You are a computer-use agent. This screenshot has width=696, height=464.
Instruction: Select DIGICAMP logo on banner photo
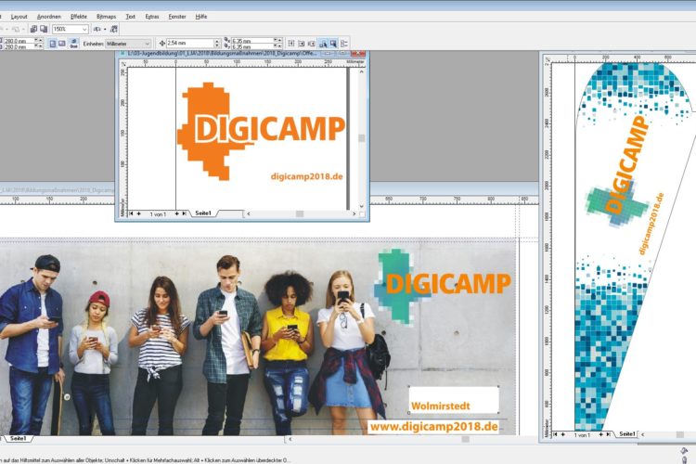click(442, 286)
